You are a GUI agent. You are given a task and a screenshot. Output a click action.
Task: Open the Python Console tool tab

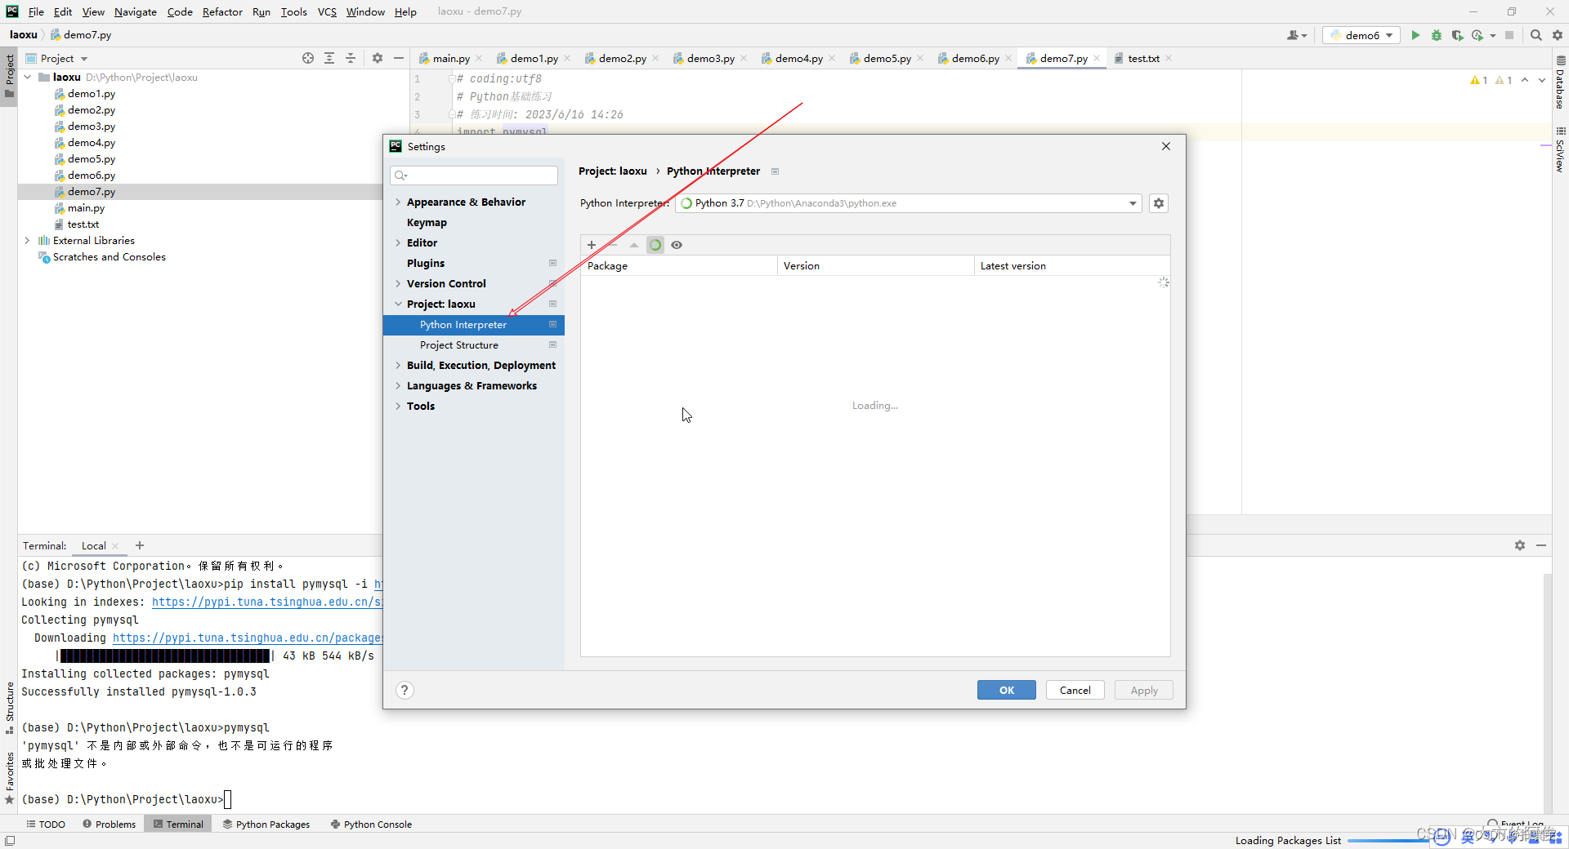(x=371, y=825)
